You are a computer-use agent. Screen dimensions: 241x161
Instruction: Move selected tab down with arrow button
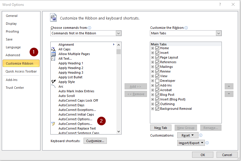pos(229,94)
